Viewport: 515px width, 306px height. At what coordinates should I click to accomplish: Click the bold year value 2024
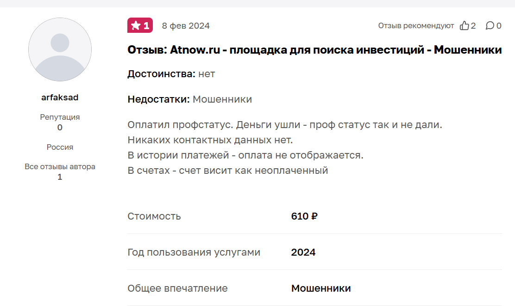coord(303,252)
